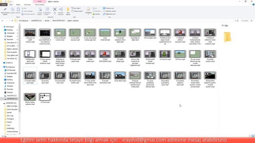The image size is (255, 143).
Task: Select video 6.sky material.mp4
Action: 105,35
